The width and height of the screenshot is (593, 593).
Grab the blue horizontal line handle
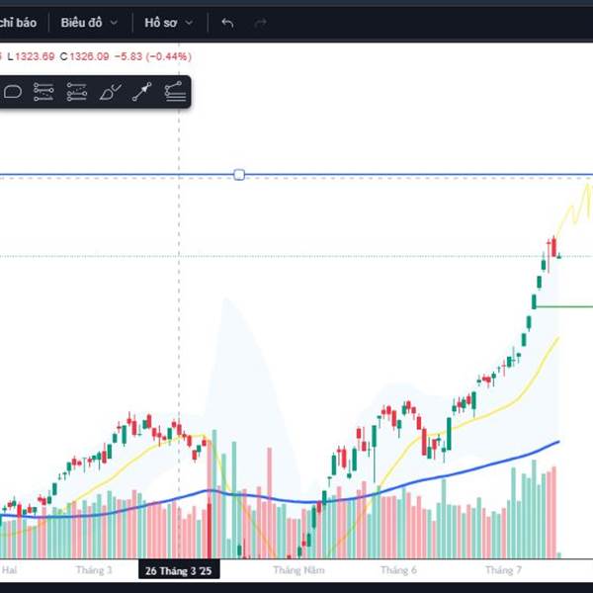pos(239,175)
